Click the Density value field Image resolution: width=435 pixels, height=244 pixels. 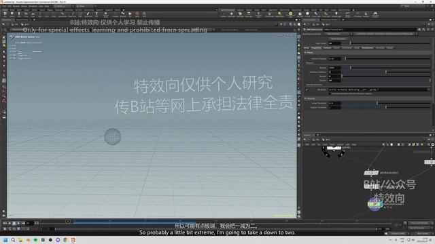(334, 68)
